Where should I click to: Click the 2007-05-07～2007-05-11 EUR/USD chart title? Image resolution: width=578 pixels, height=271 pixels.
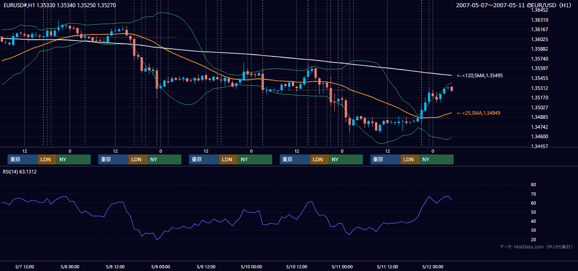click(514, 5)
